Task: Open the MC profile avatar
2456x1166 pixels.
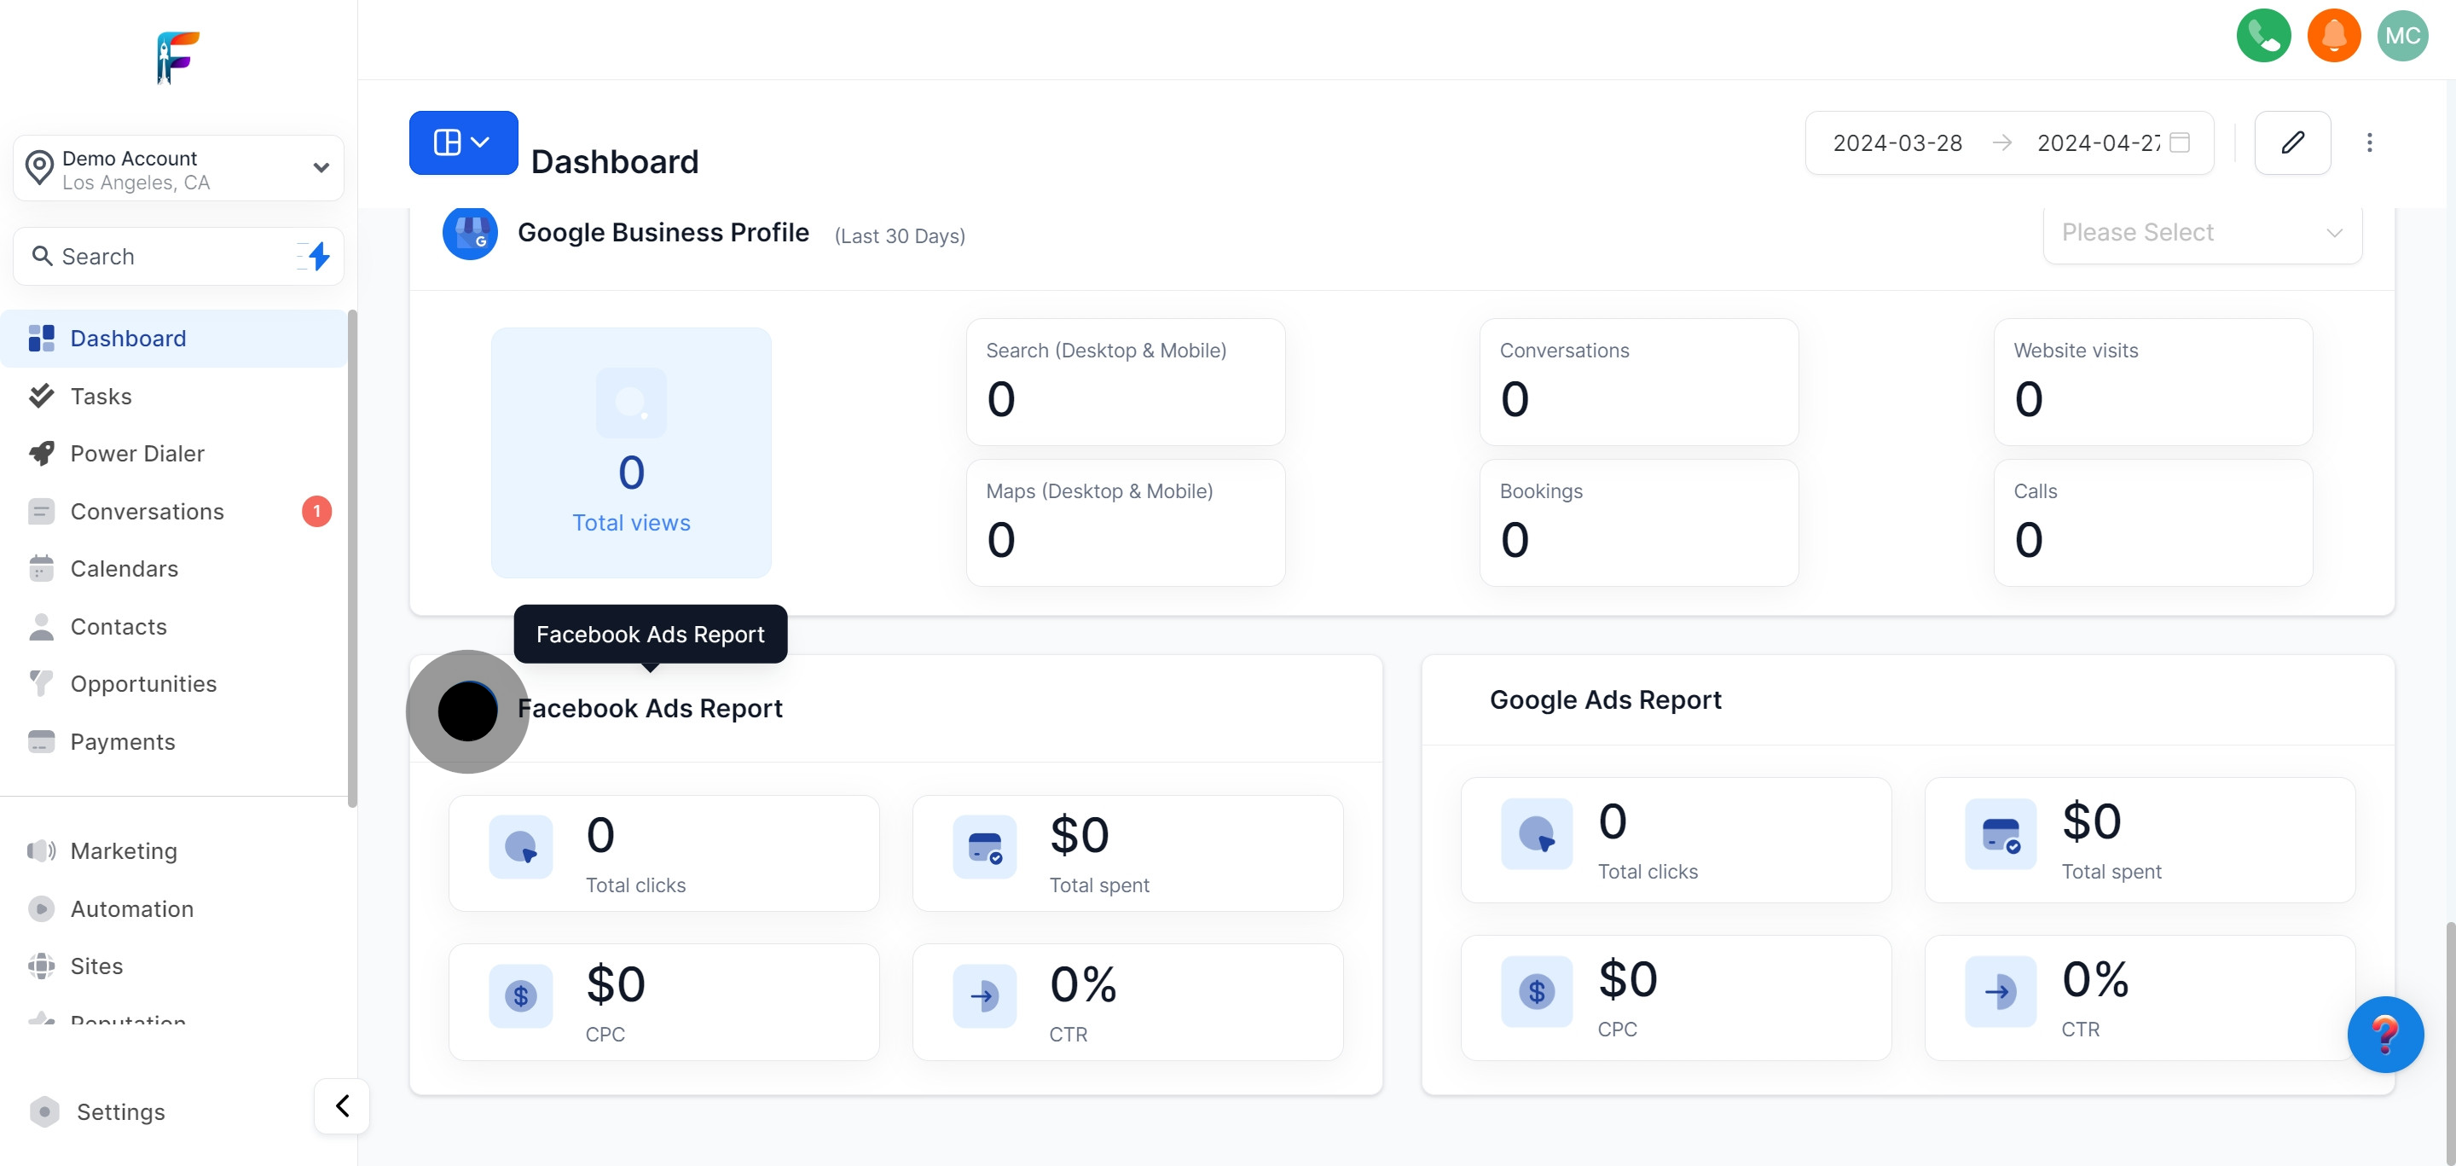Action: click(2404, 35)
